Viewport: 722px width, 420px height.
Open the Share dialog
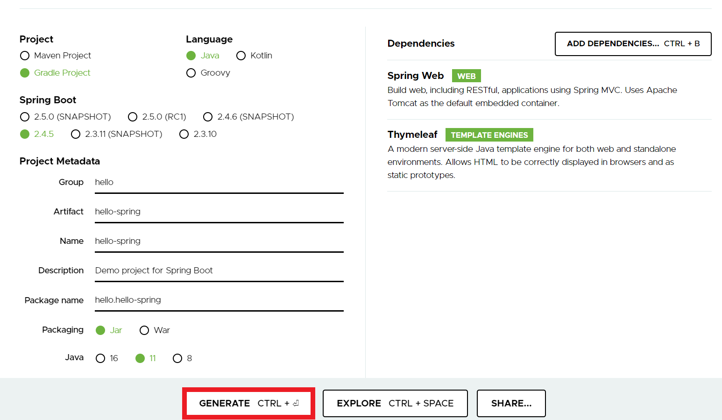pyautogui.click(x=511, y=403)
